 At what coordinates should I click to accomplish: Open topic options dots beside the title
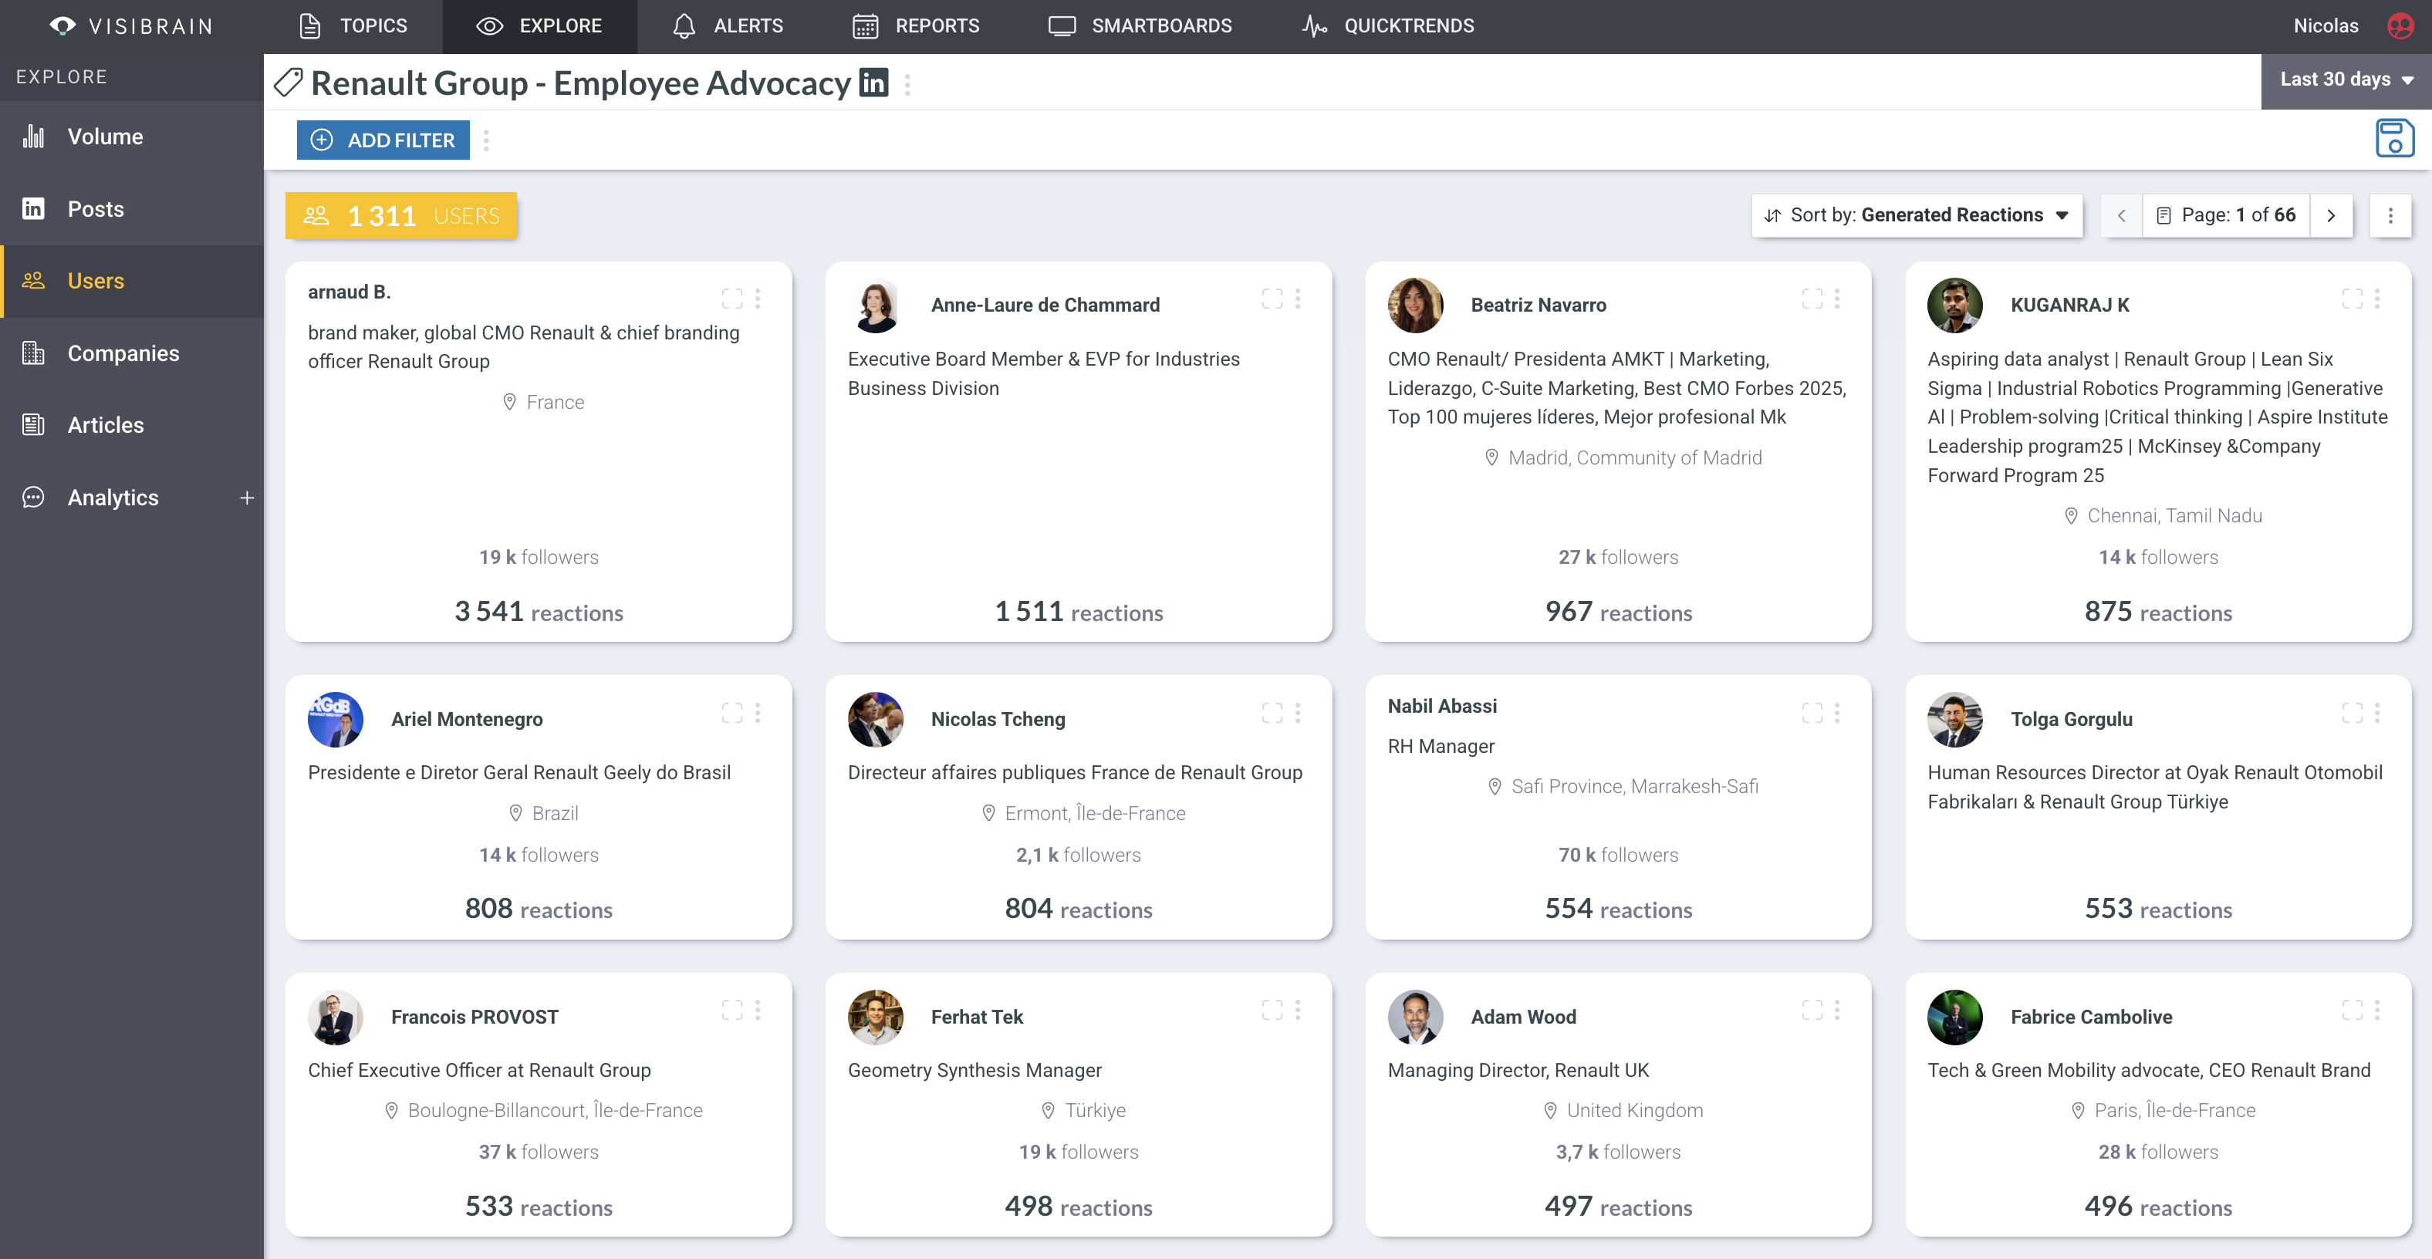coord(907,85)
